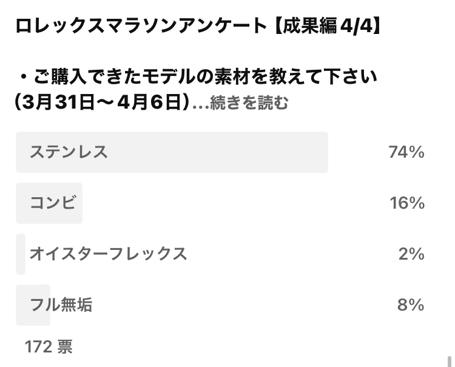
Task: Select the ステンレス poll result bar
Action: point(172,152)
